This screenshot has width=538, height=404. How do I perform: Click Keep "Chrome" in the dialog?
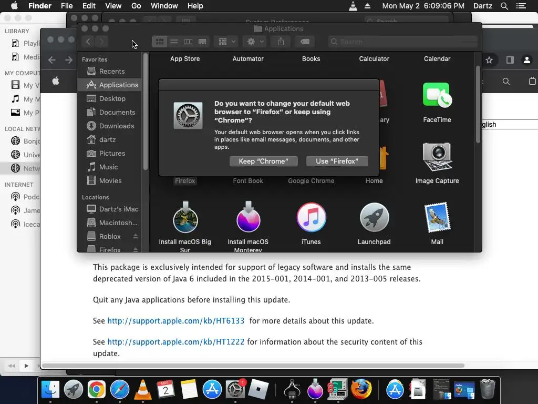click(263, 161)
